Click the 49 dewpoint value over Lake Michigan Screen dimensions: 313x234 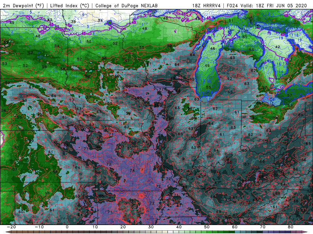(207, 66)
